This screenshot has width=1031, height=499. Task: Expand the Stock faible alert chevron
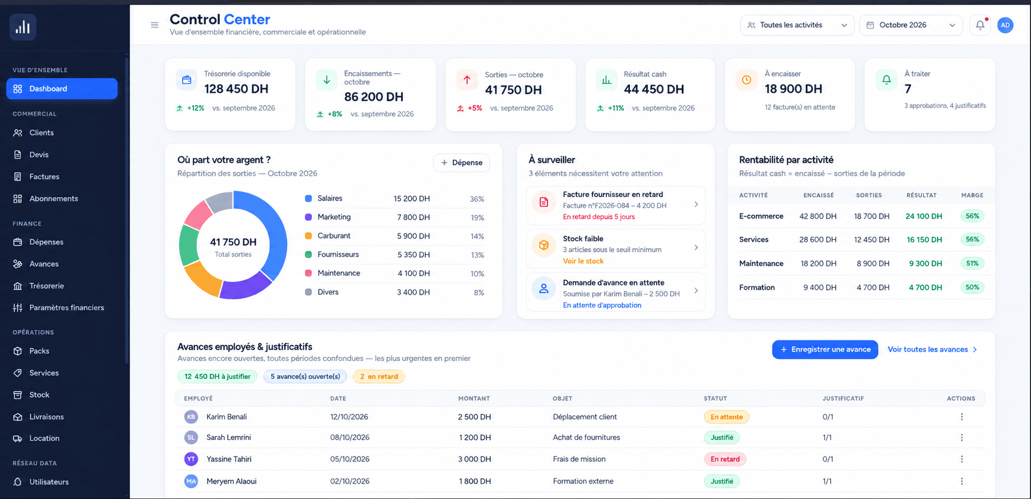coord(696,247)
